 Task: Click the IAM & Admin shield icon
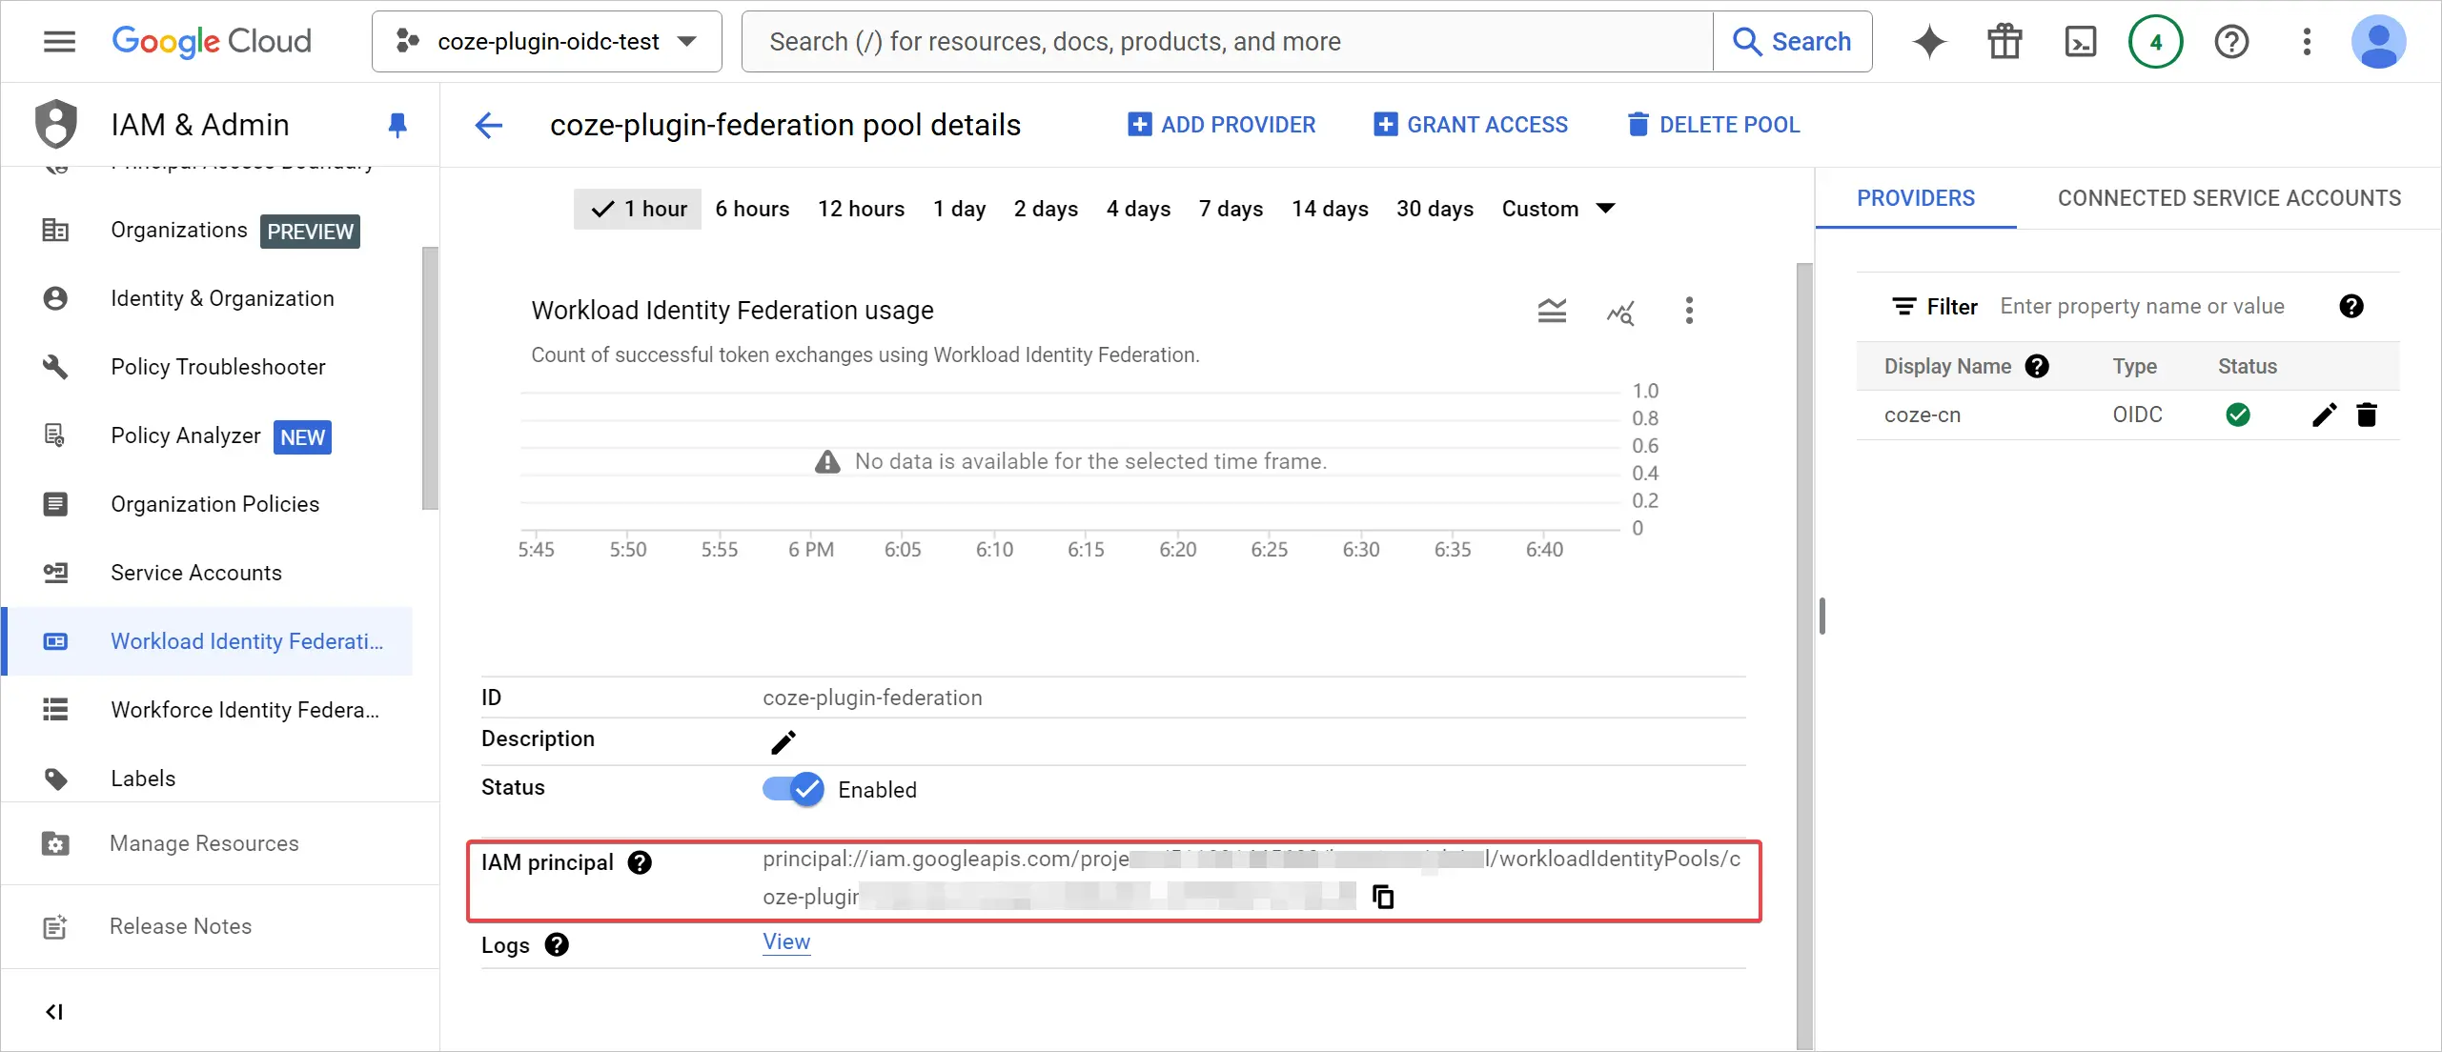pyautogui.click(x=55, y=125)
